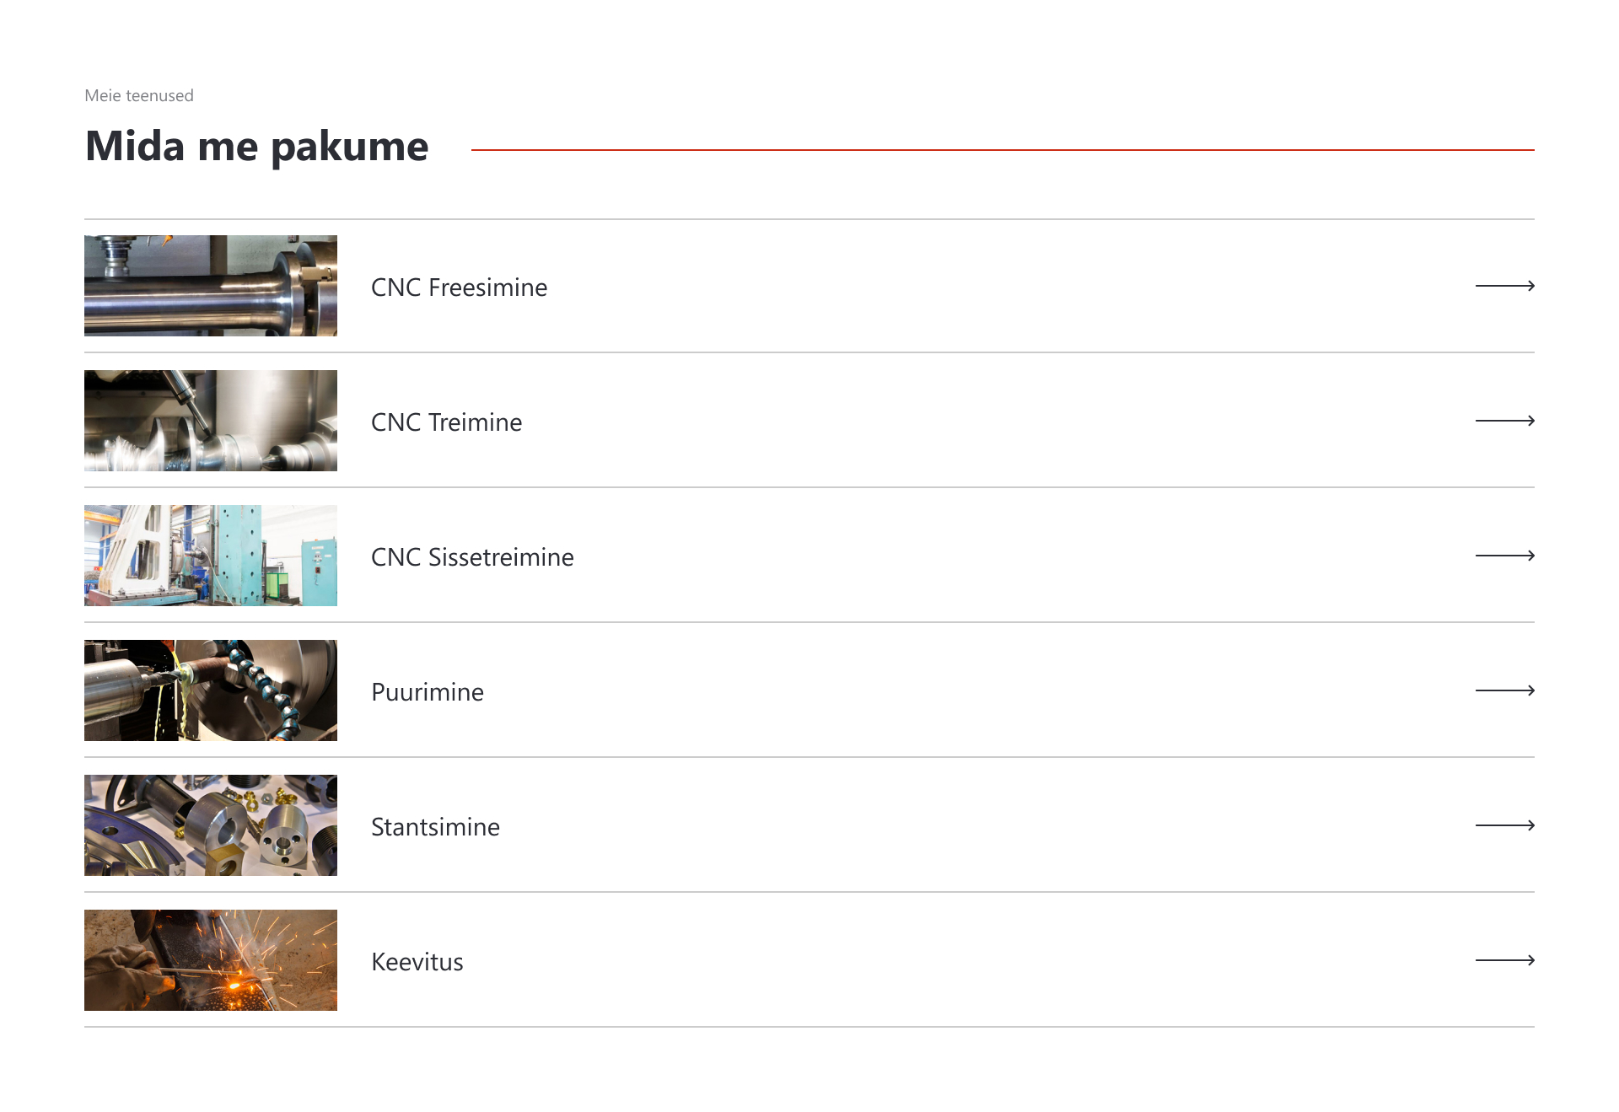Click the CNC Freesimine milling thumbnail
This screenshot has height=1112, width=1619.
pos(211,286)
